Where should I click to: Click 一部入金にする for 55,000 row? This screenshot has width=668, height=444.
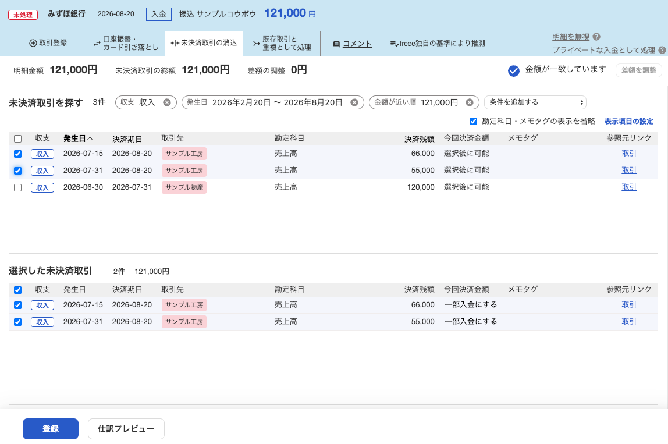[x=471, y=322]
